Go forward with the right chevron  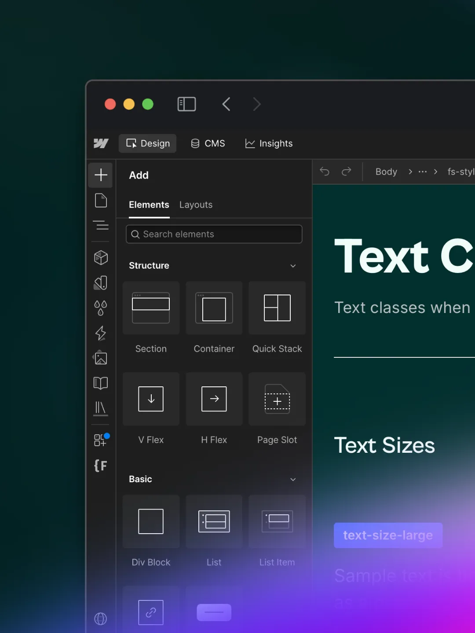tap(257, 104)
